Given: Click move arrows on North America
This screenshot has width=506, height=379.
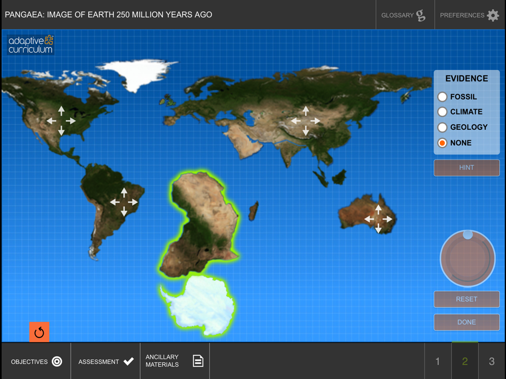Looking at the screenshot, I should [61, 121].
